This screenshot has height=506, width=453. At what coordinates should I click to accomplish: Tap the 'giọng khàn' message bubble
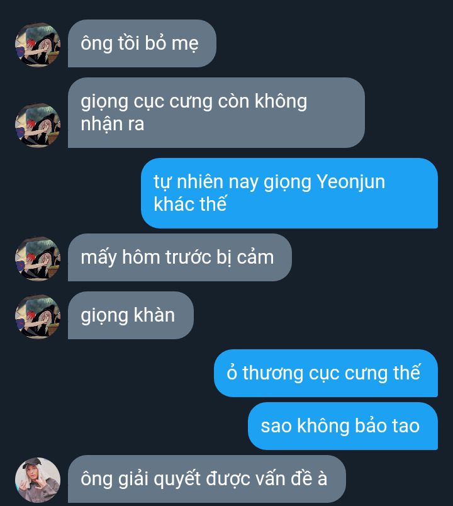pyautogui.click(x=131, y=315)
